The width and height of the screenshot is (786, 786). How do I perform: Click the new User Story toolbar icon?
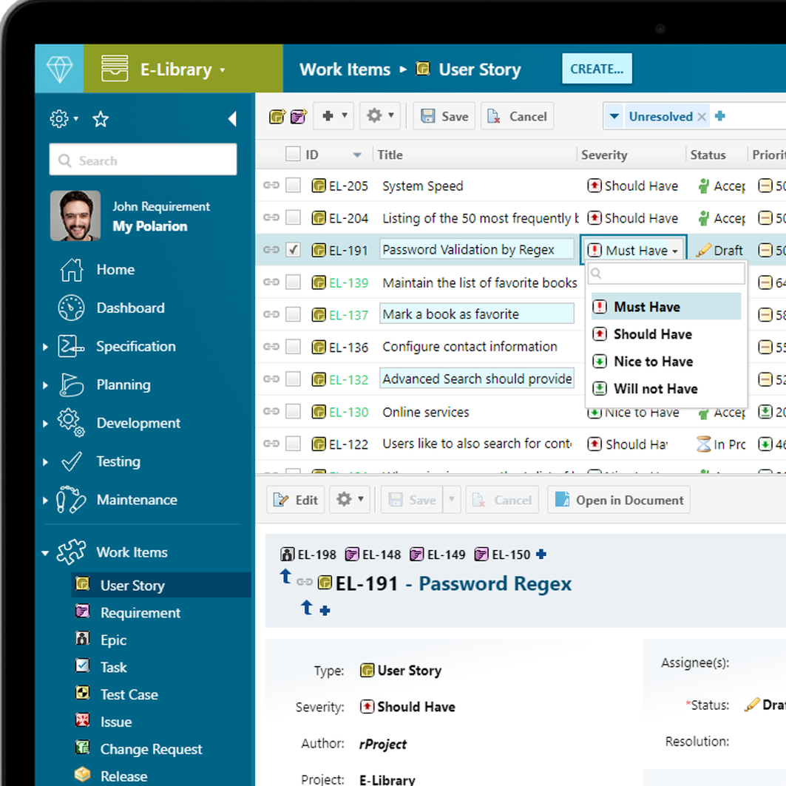277,116
